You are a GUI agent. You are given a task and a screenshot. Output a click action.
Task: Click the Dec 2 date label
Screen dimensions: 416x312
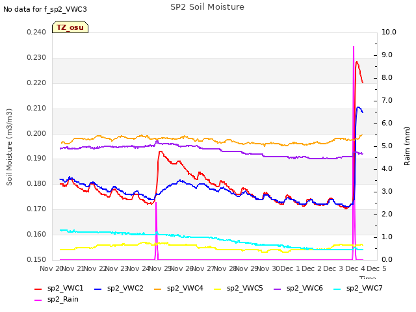(x=312, y=268)
